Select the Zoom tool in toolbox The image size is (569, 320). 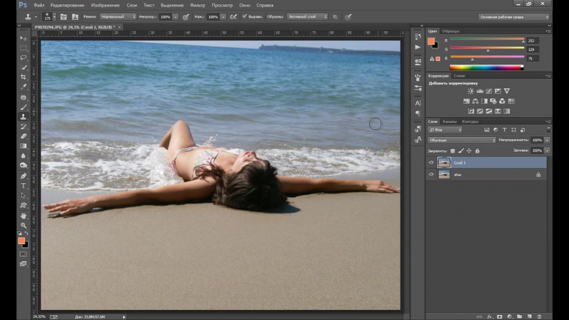tap(23, 225)
